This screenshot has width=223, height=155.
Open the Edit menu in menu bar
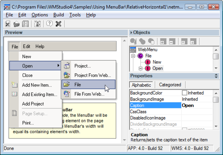click(x=22, y=15)
